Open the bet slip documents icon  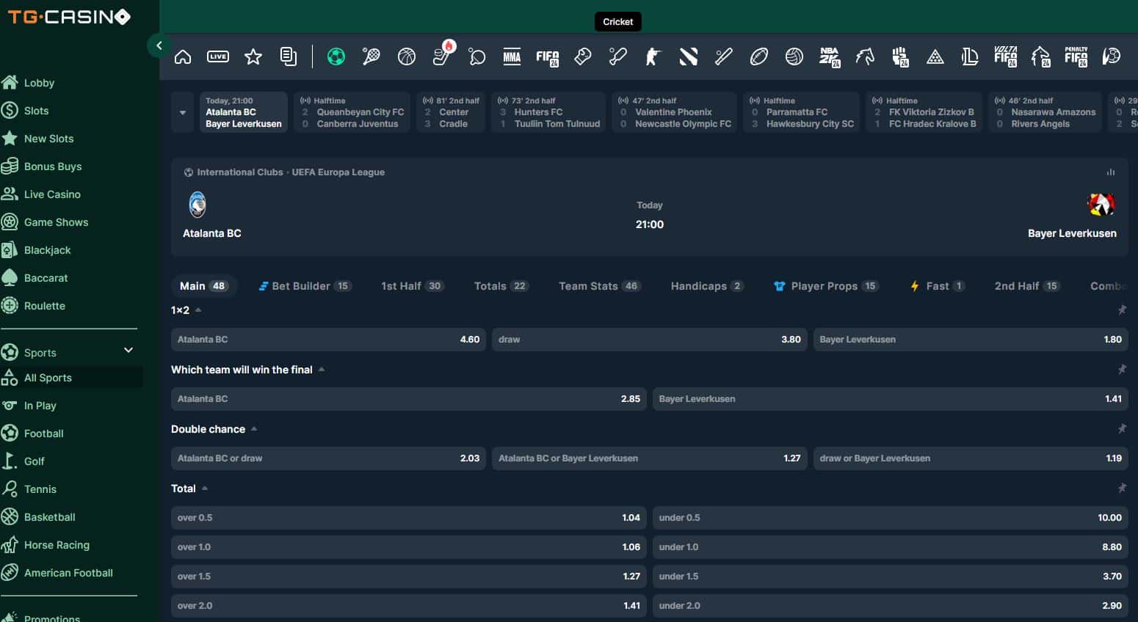[x=289, y=56]
